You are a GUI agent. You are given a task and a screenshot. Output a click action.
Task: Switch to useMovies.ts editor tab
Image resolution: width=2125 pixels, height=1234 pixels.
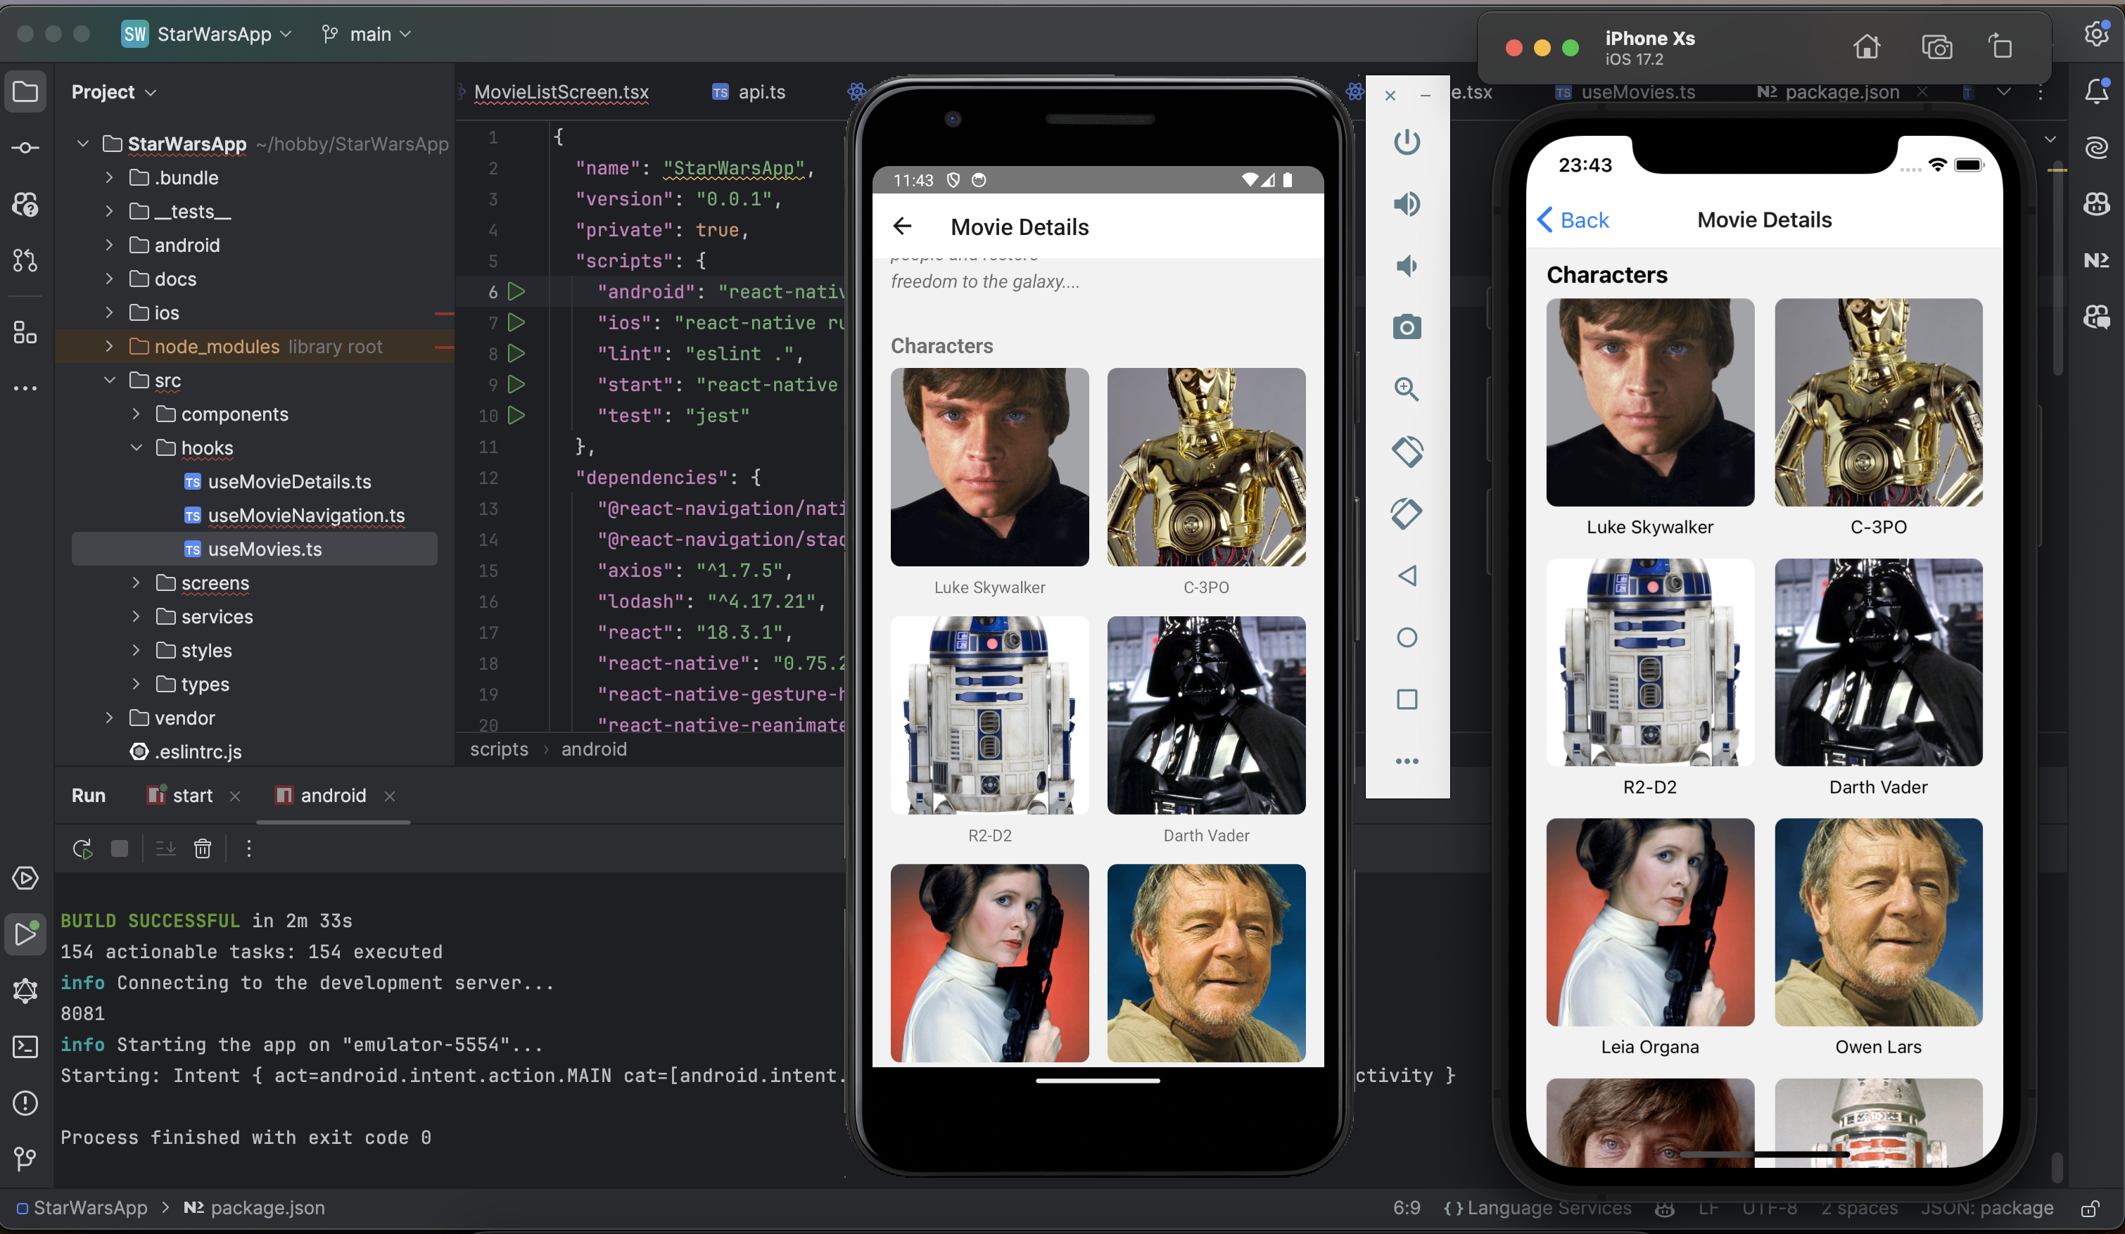pos(1626,92)
